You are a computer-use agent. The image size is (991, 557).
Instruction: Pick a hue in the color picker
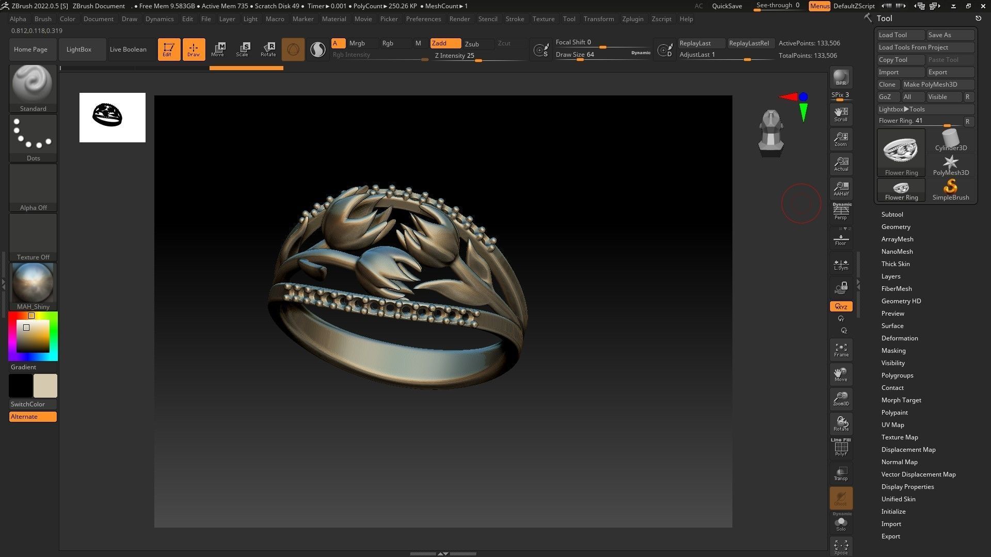click(x=33, y=336)
